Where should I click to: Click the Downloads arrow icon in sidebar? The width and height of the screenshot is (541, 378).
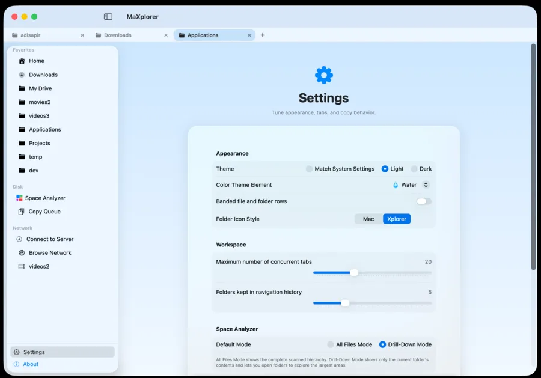(x=22, y=75)
